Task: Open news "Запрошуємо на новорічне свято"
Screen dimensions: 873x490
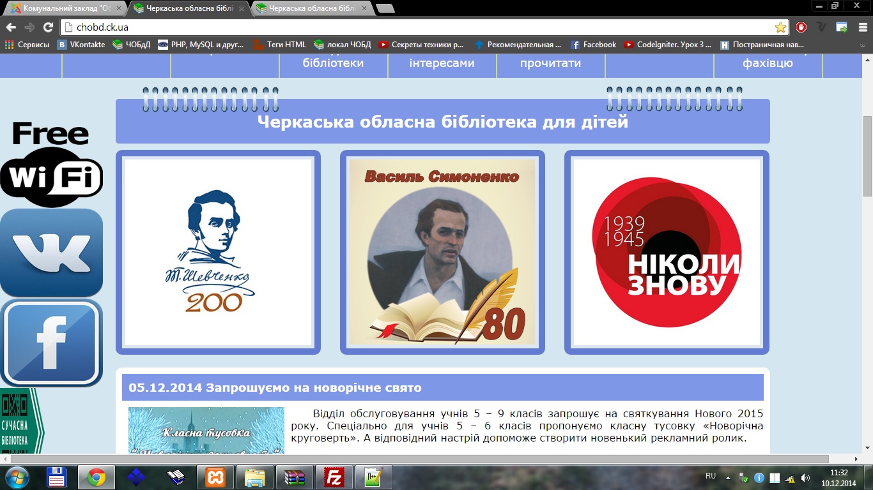Action: pos(275,388)
